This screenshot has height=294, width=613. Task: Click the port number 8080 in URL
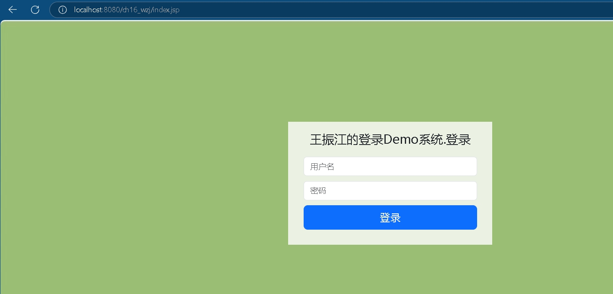[111, 10]
